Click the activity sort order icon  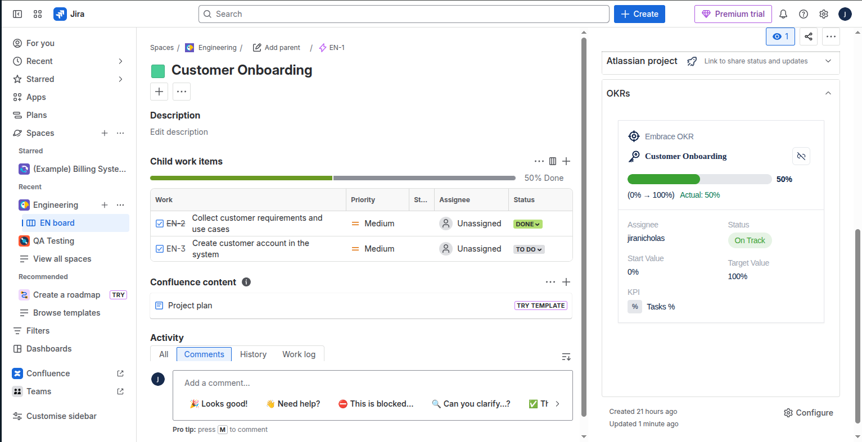pyautogui.click(x=566, y=357)
